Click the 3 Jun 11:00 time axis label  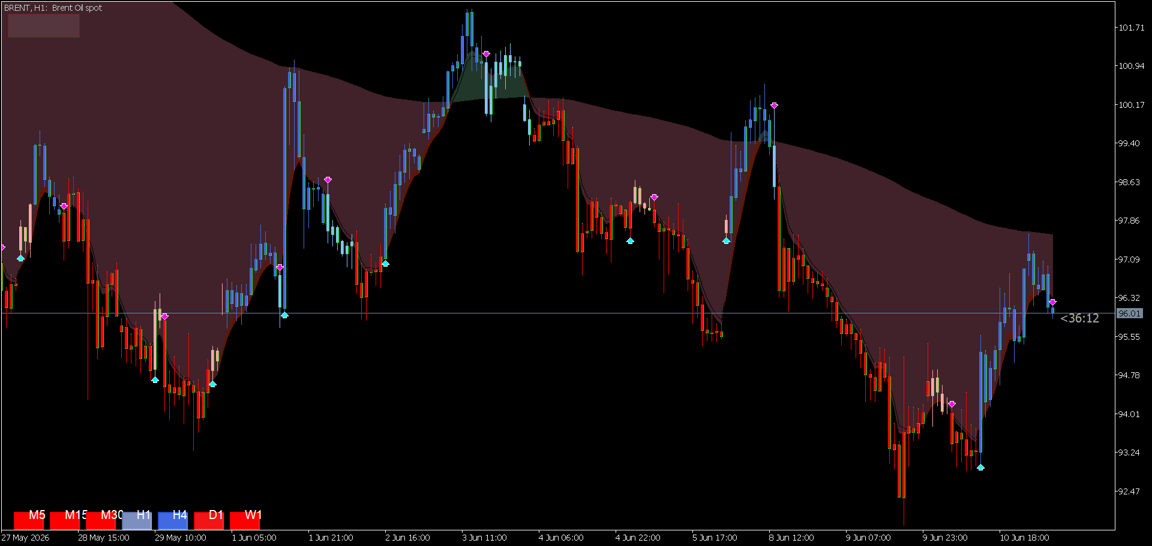[484, 538]
